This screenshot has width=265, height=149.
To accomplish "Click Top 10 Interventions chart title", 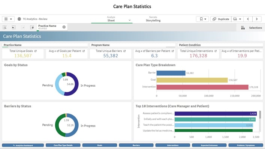I will (x=172, y=106).
